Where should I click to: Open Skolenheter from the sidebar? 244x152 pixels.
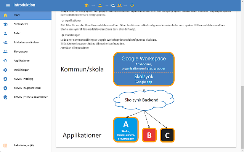26,24
